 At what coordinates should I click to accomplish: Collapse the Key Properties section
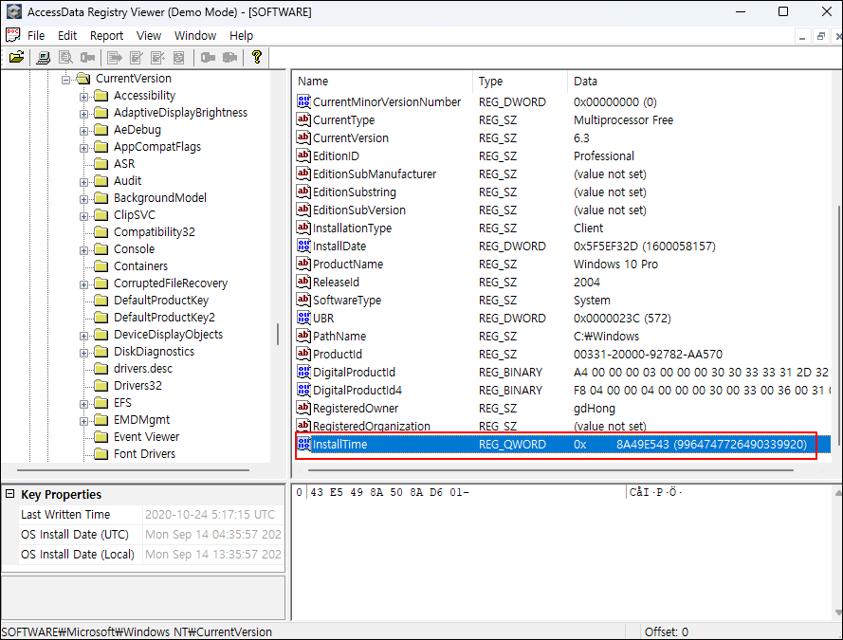(x=9, y=493)
